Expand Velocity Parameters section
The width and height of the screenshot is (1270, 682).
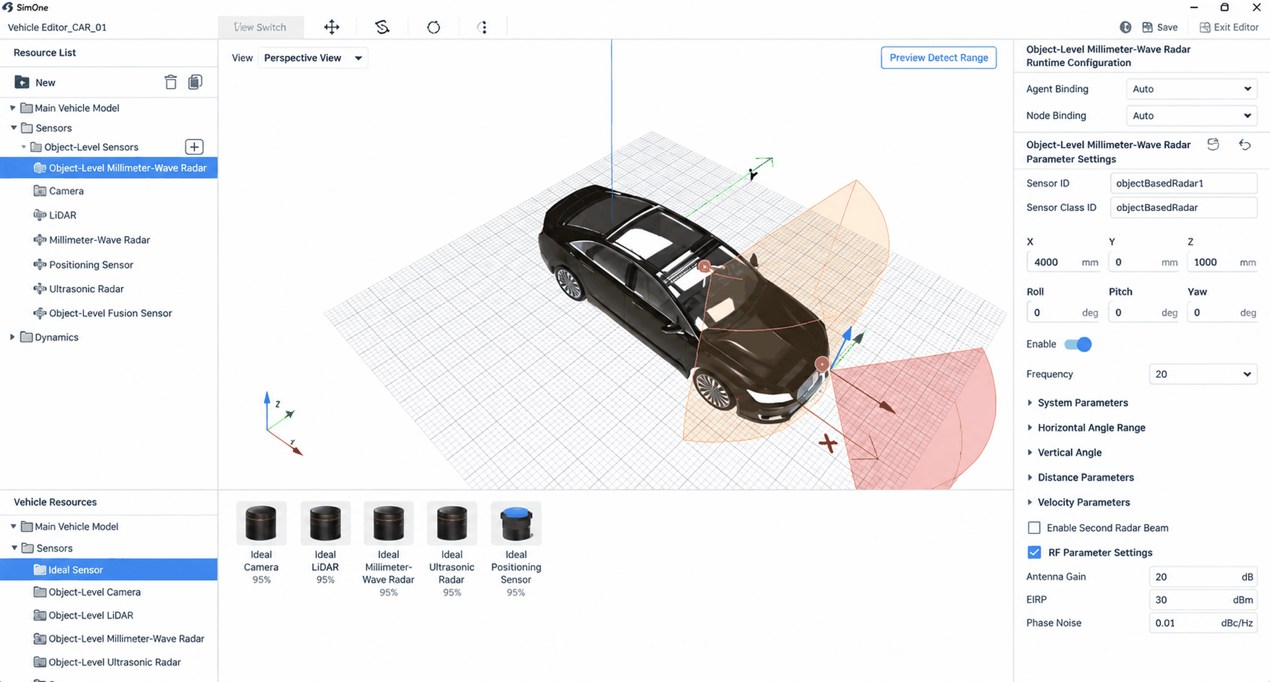pos(1030,502)
